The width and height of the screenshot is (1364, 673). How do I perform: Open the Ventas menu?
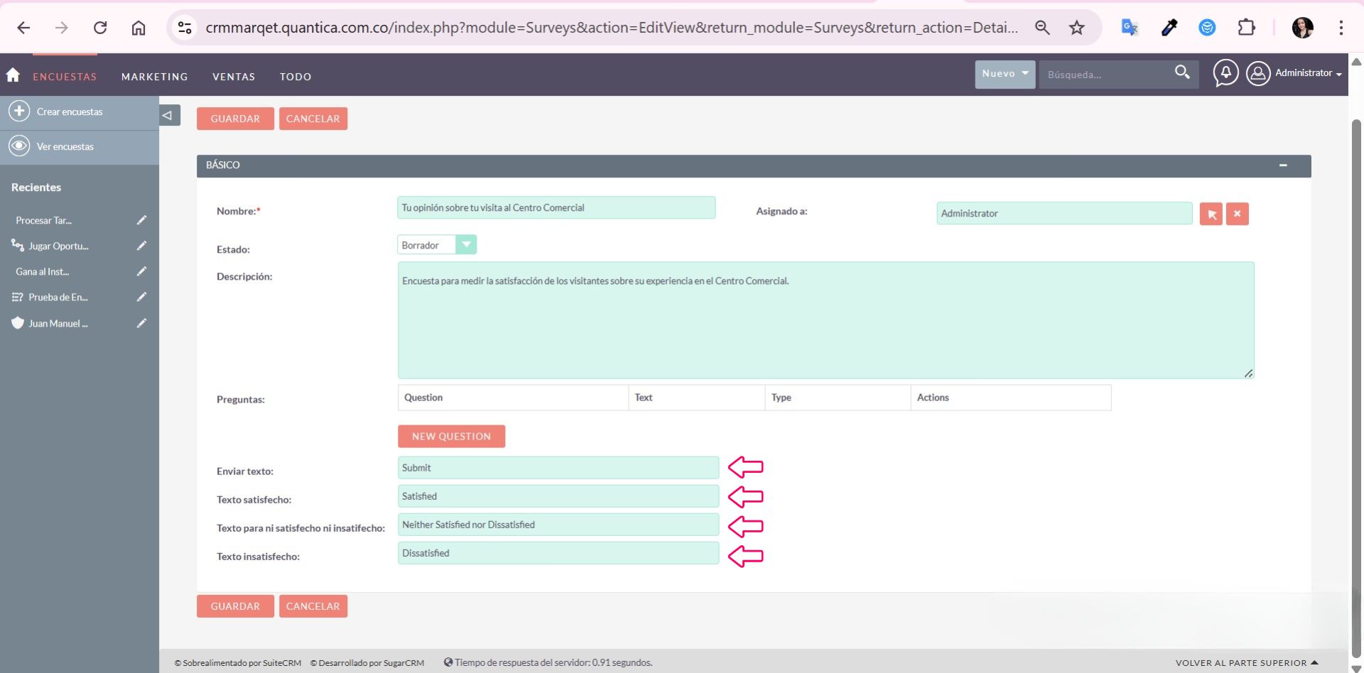tap(233, 77)
